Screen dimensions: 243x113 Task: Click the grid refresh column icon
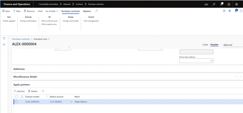pyautogui.click(x=22, y=97)
